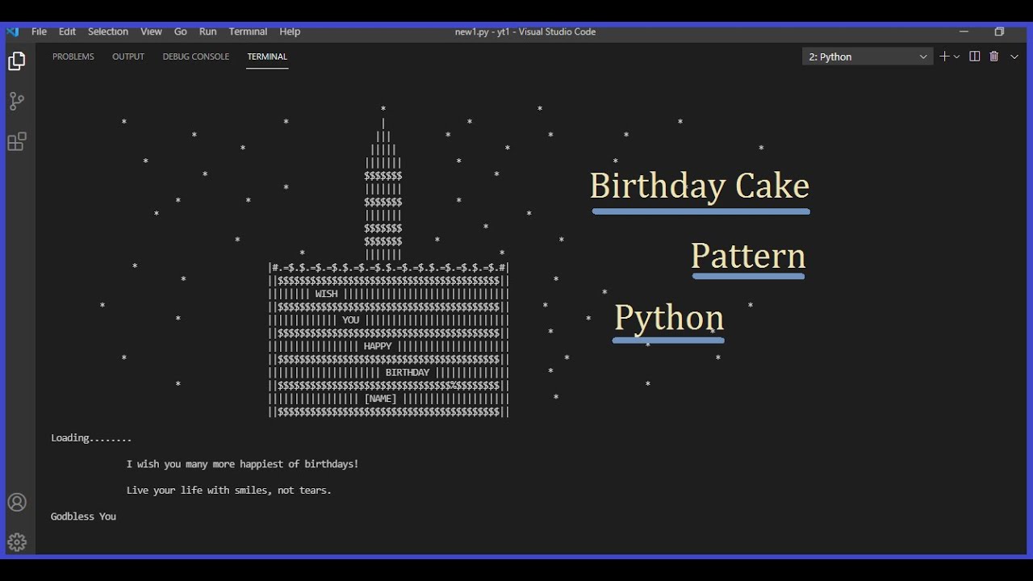Image resolution: width=1033 pixels, height=581 pixels.
Task: Click the 'Loading........' terminal line
Action: coord(91,438)
